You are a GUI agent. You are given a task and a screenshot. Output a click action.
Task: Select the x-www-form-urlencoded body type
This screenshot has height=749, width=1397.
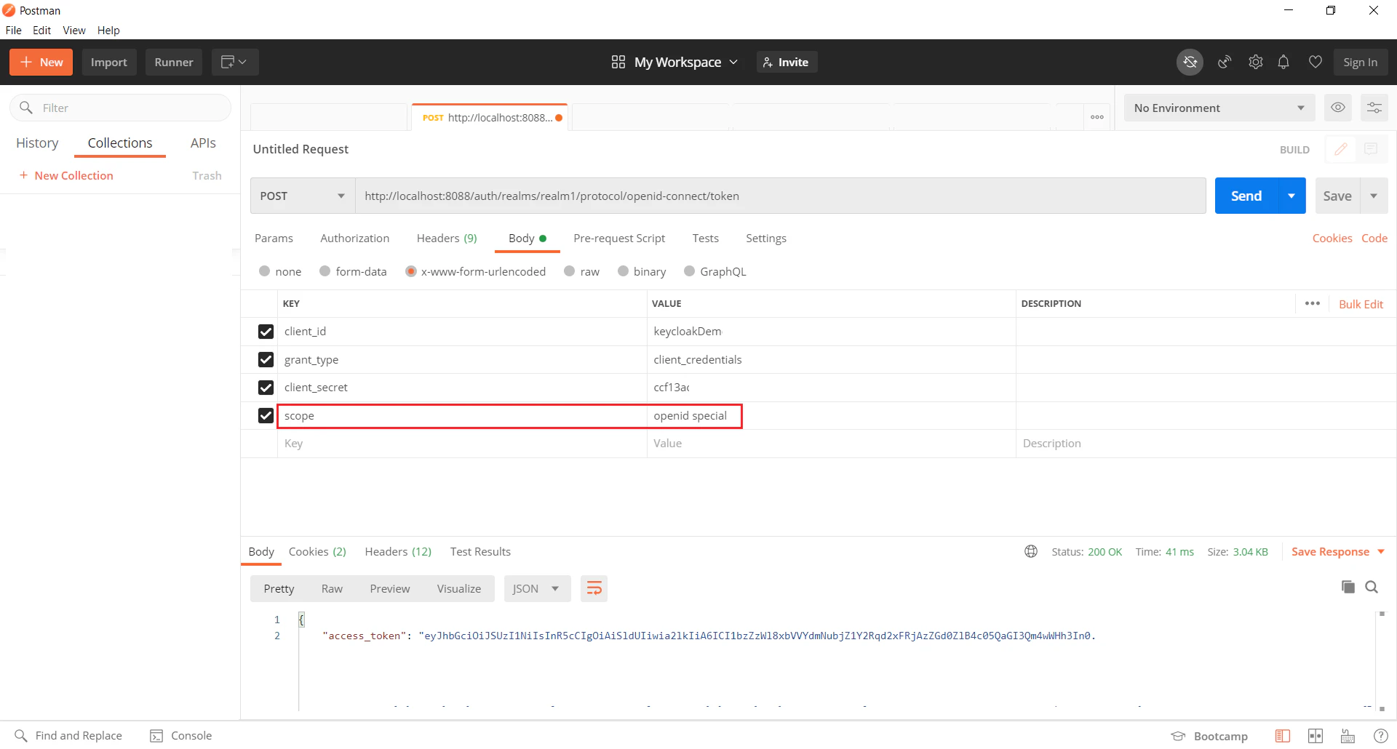pyautogui.click(x=411, y=271)
